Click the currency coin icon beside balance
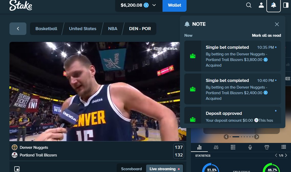This screenshot has height=172, width=291. tap(146, 5)
